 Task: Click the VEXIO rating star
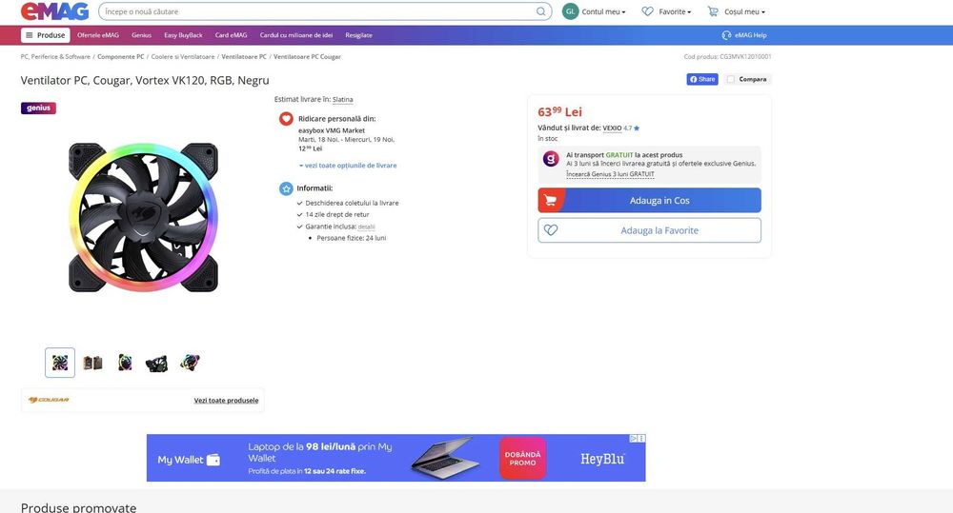pyautogui.click(x=637, y=128)
